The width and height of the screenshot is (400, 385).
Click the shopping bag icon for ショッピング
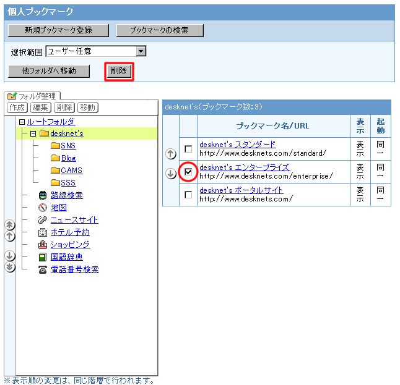43,245
